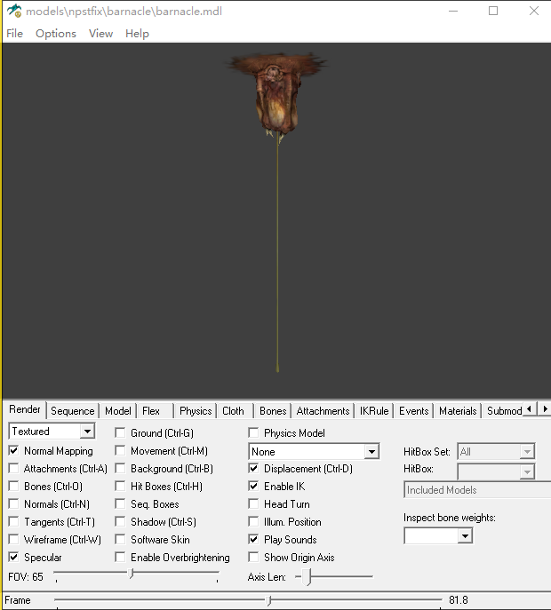Switch to the Physics tab

(196, 411)
